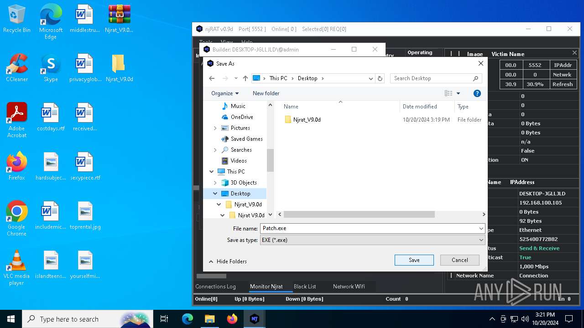Open Njrat_V9.0d folder in file list

[x=307, y=120]
